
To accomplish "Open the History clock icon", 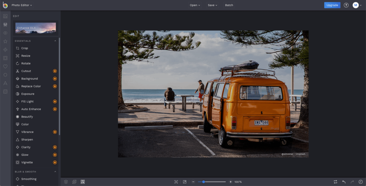I will click(x=360, y=182).
